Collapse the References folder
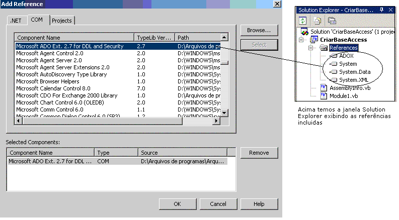This screenshot has width=399, height=220. [x=311, y=48]
